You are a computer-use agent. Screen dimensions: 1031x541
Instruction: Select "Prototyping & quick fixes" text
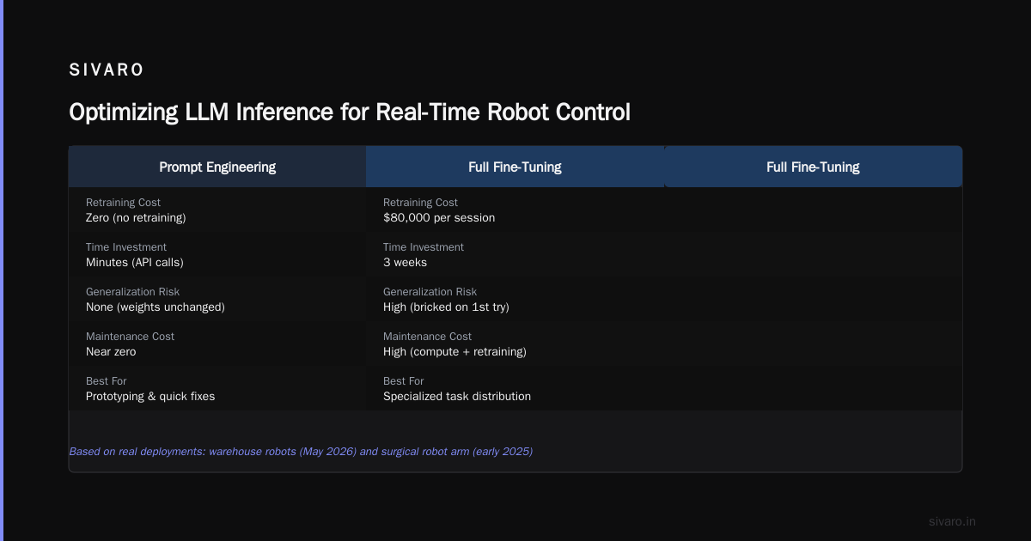pyautogui.click(x=150, y=397)
